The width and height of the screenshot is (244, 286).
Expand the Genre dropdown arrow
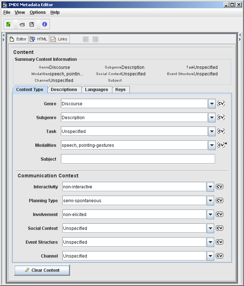click(x=212, y=104)
